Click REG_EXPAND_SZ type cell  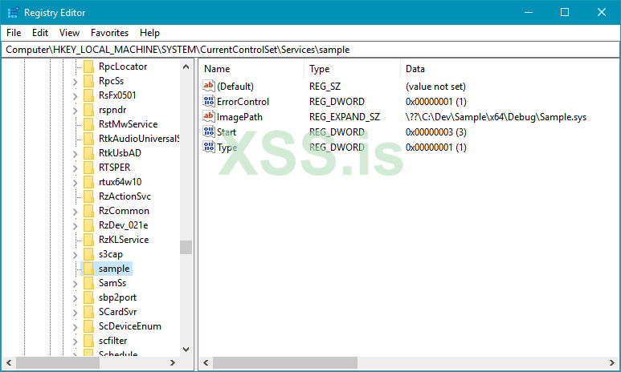[x=345, y=117]
